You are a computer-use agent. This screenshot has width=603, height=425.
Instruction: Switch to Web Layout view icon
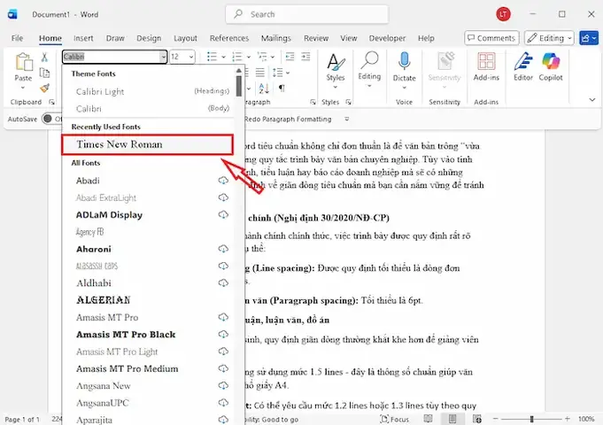click(x=477, y=419)
